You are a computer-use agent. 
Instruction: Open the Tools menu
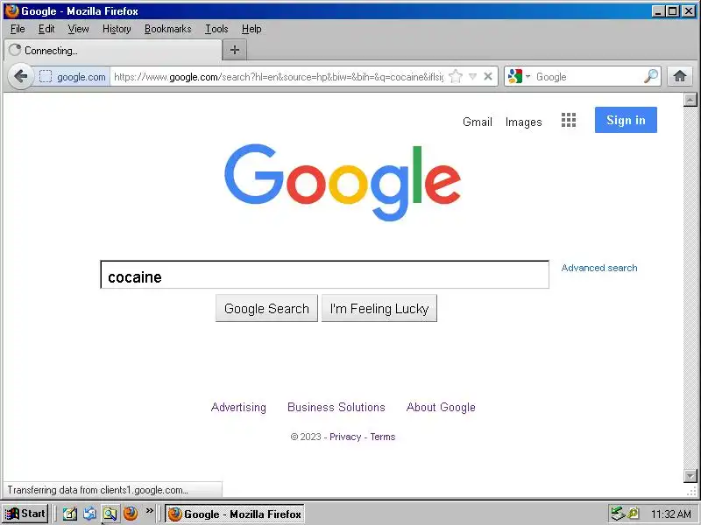click(216, 29)
